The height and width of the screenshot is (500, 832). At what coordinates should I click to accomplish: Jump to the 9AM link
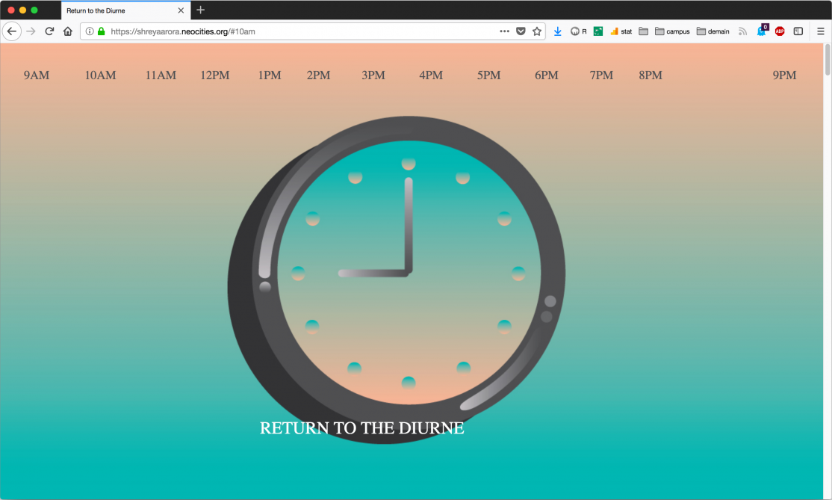[x=36, y=75]
